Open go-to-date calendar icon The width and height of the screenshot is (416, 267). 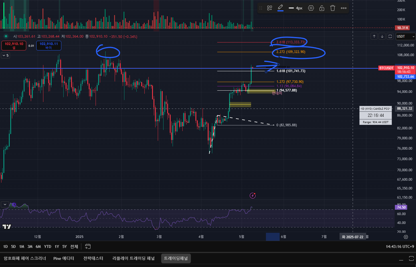[x=88, y=246]
